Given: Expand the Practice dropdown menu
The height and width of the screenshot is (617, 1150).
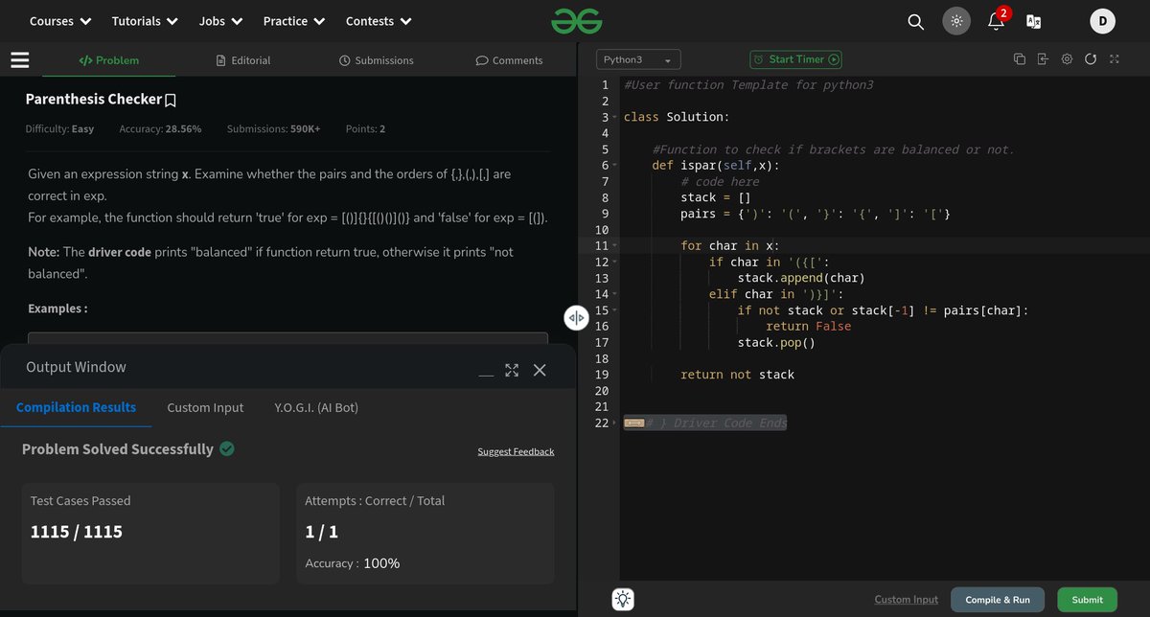Looking at the screenshot, I should [x=294, y=21].
